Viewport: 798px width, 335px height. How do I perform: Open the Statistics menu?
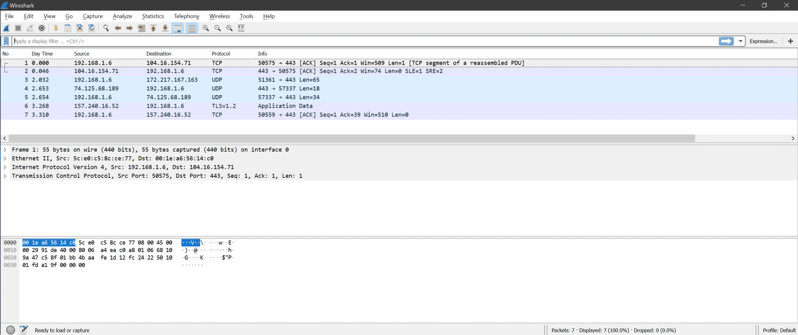pyautogui.click(x=153, y=16)
